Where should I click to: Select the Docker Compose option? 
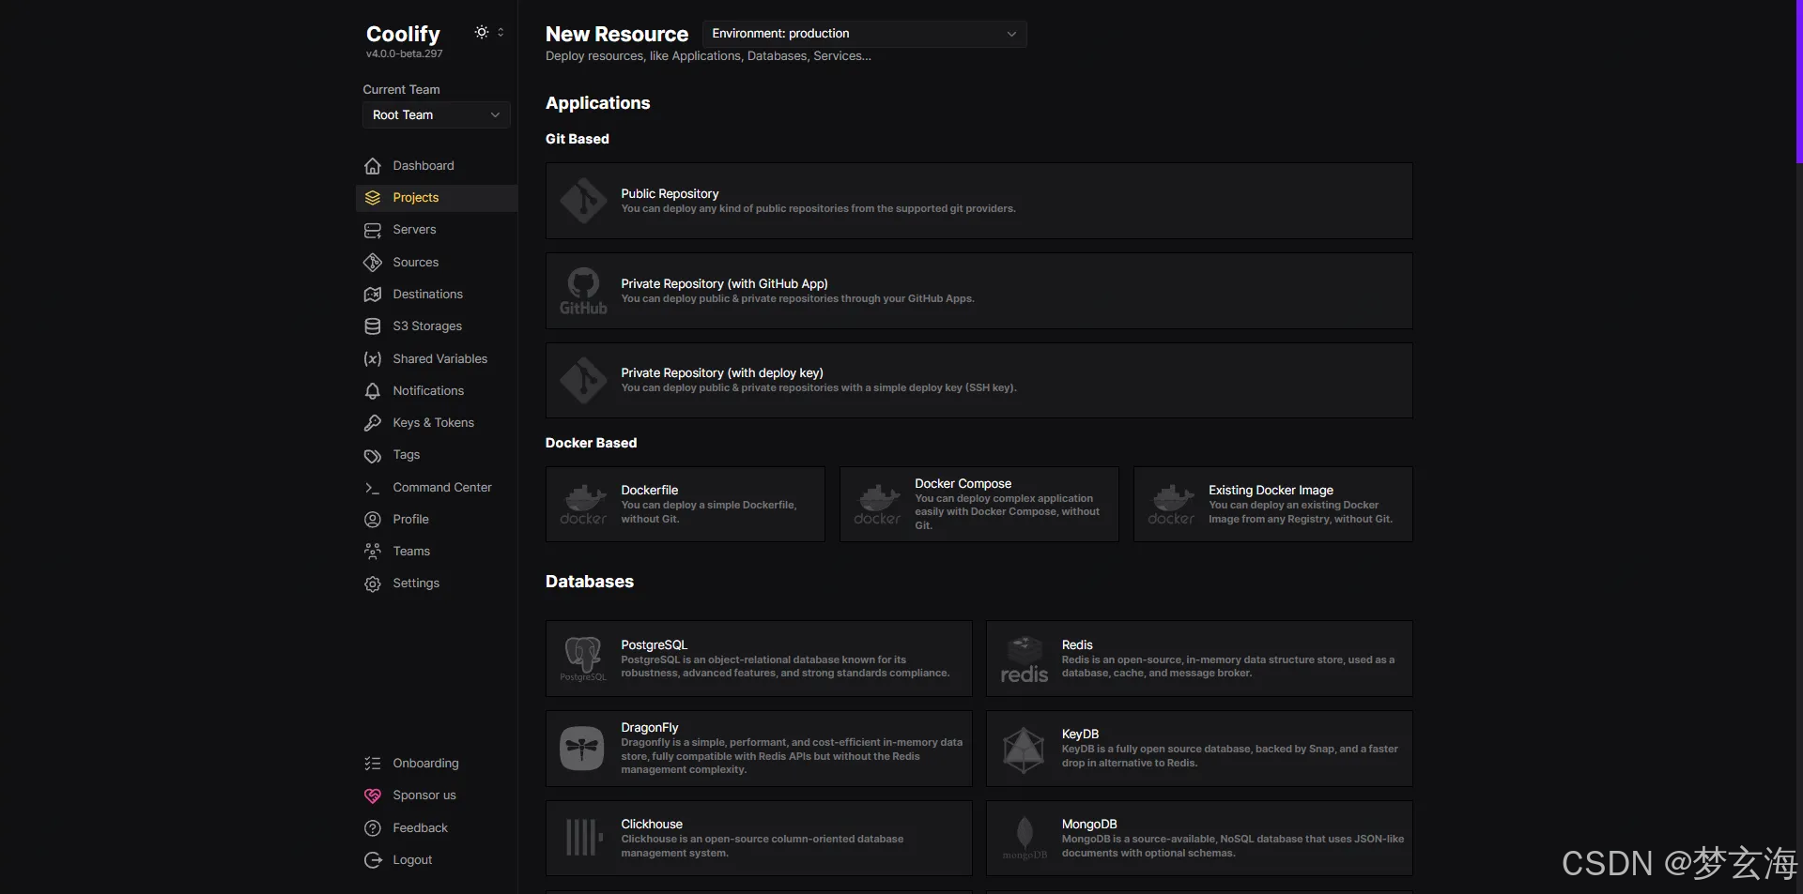pos(979,505)
